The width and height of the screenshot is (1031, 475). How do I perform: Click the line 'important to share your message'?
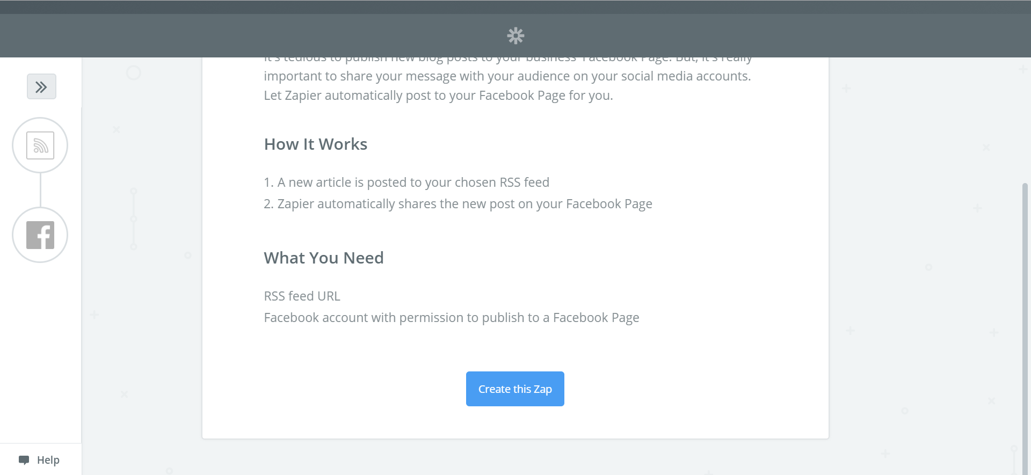pos(507,76)
